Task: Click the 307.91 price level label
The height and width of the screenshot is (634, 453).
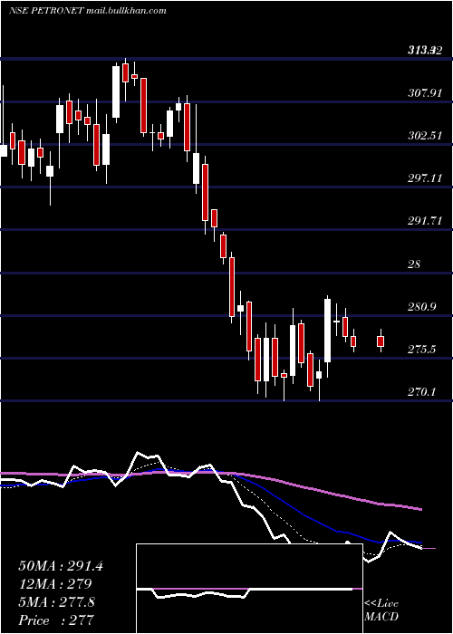Action: pos(424,93)
